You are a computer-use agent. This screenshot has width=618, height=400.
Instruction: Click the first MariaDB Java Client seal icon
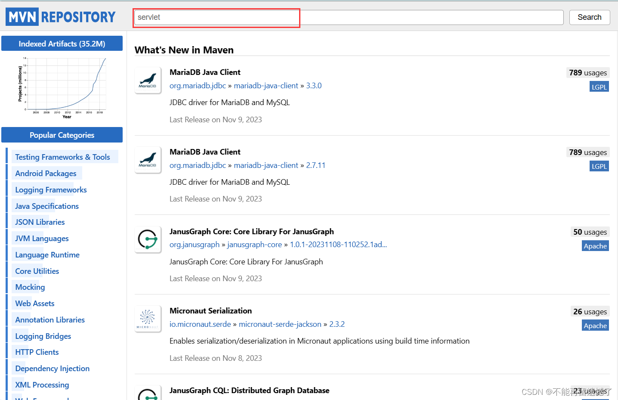click(148, 80)
